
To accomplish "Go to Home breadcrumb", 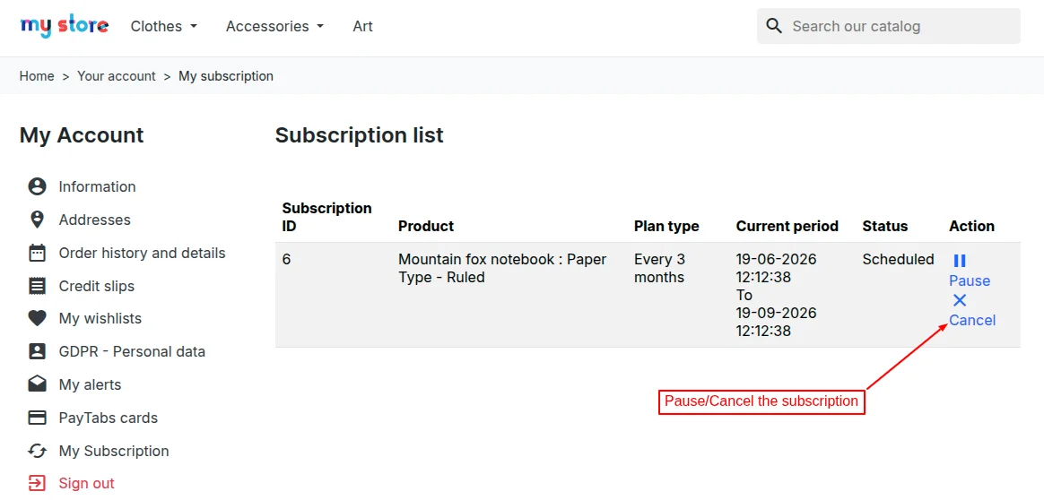I will (x=37, y=76).
